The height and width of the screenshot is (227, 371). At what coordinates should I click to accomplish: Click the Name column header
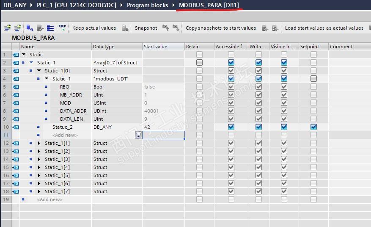[x=55, y=47]
